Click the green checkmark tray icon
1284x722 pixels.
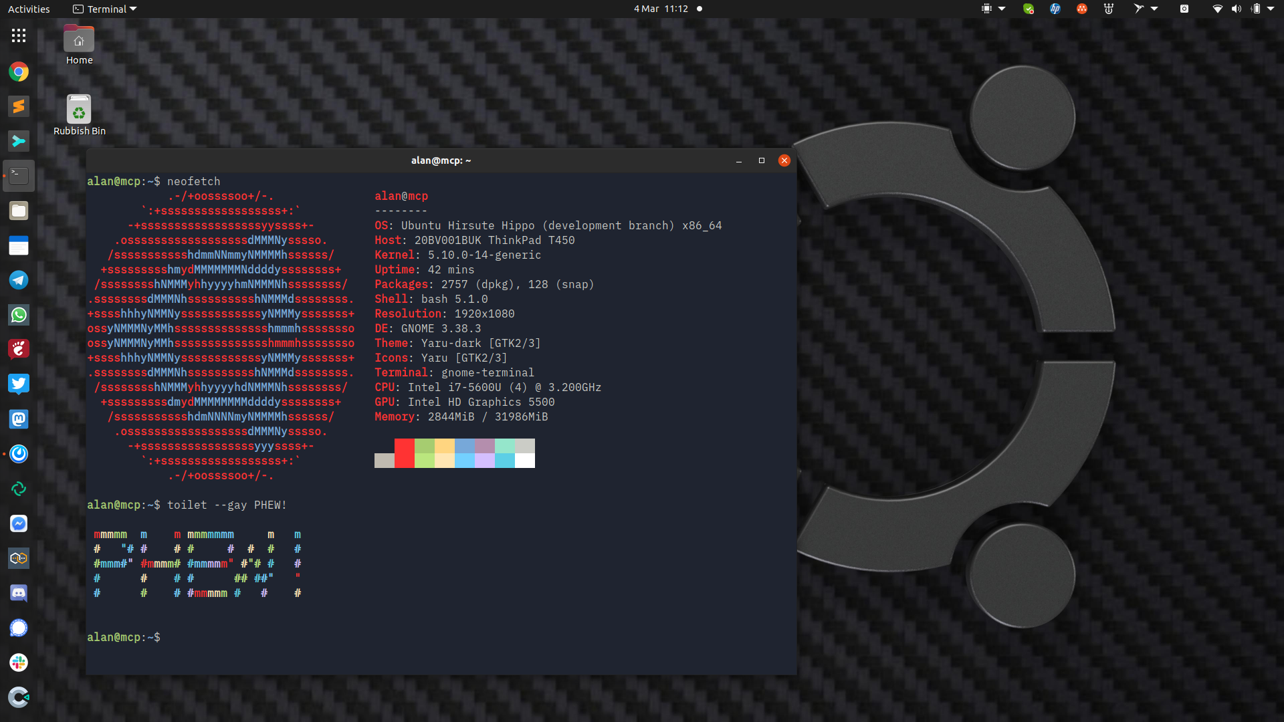1029,9
